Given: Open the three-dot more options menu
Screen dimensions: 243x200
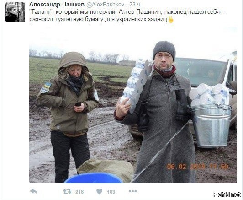Looking at the screenshot, I should [x=132, y=191].
